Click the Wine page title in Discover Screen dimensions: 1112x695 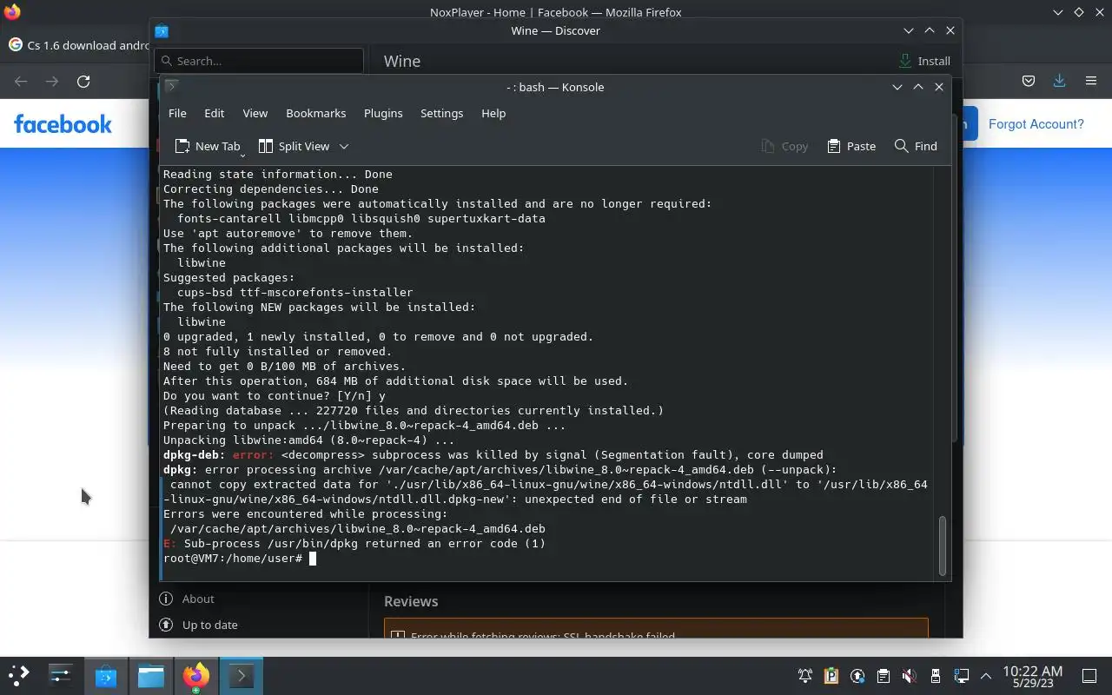(402, 61)
